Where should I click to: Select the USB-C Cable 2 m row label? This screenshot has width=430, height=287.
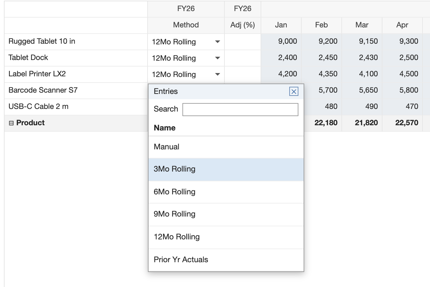click(x=38, y=106)
